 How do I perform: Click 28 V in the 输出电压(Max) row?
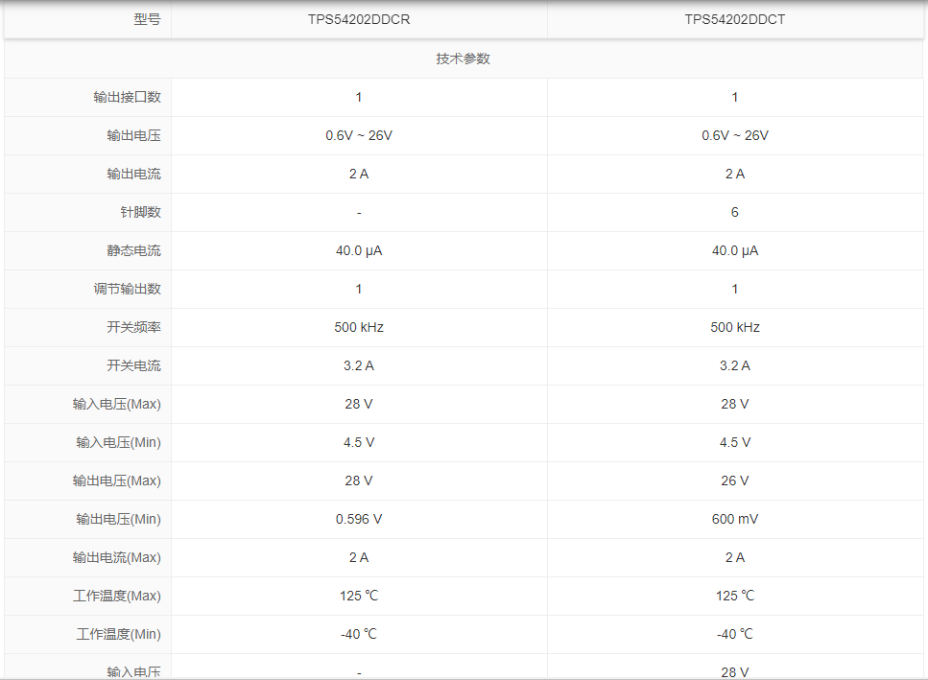(x=359, y=481)
